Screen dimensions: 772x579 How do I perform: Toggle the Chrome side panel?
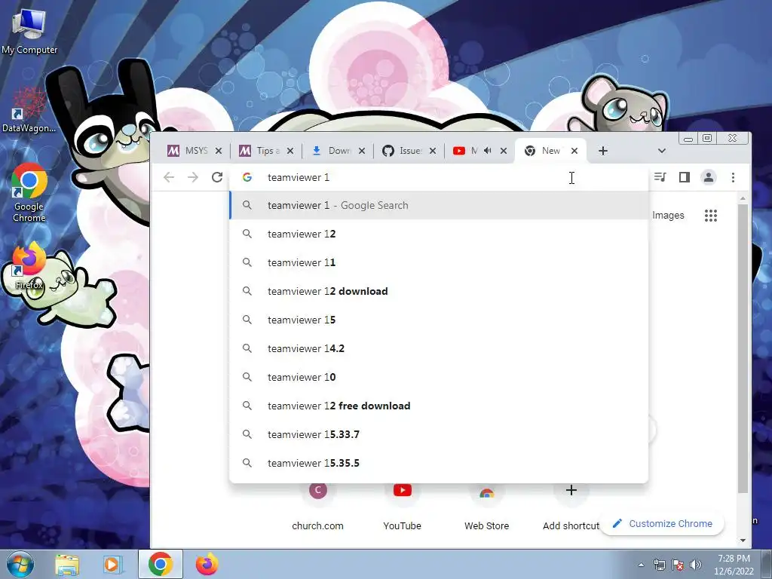[x=685, y=177]
